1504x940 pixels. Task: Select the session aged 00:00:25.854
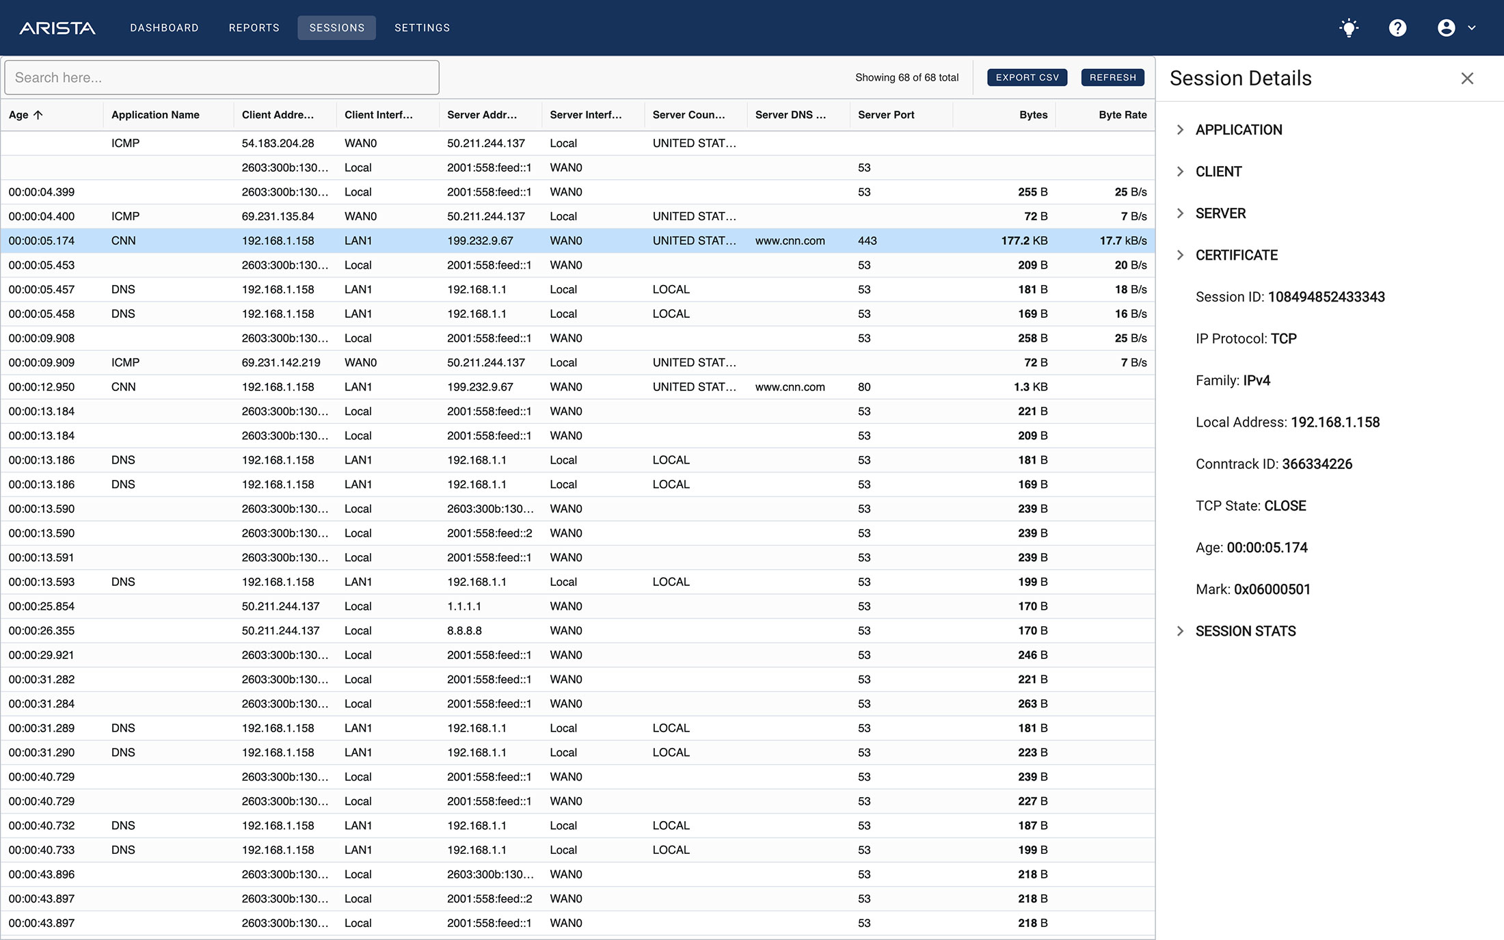[578, 606]
